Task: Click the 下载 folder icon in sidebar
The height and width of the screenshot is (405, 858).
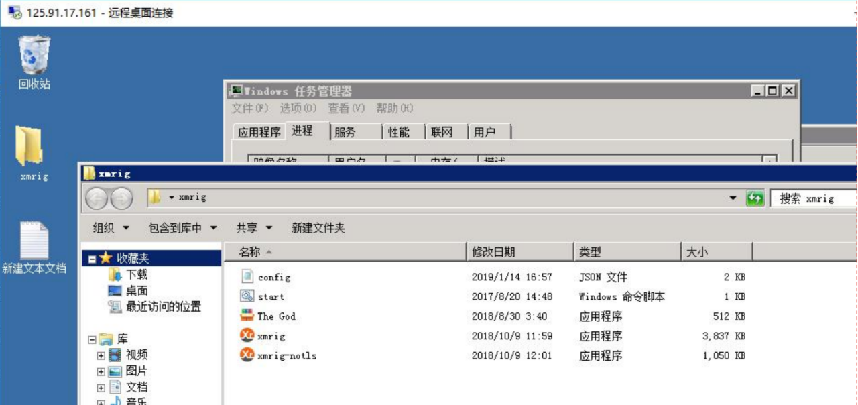Action: point(115,274)
